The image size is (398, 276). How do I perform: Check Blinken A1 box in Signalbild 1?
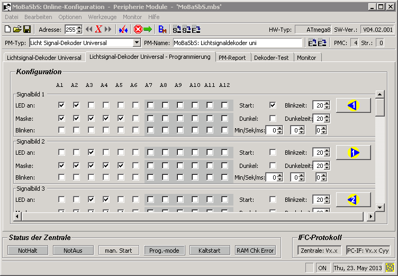click(x=61, y=130)
